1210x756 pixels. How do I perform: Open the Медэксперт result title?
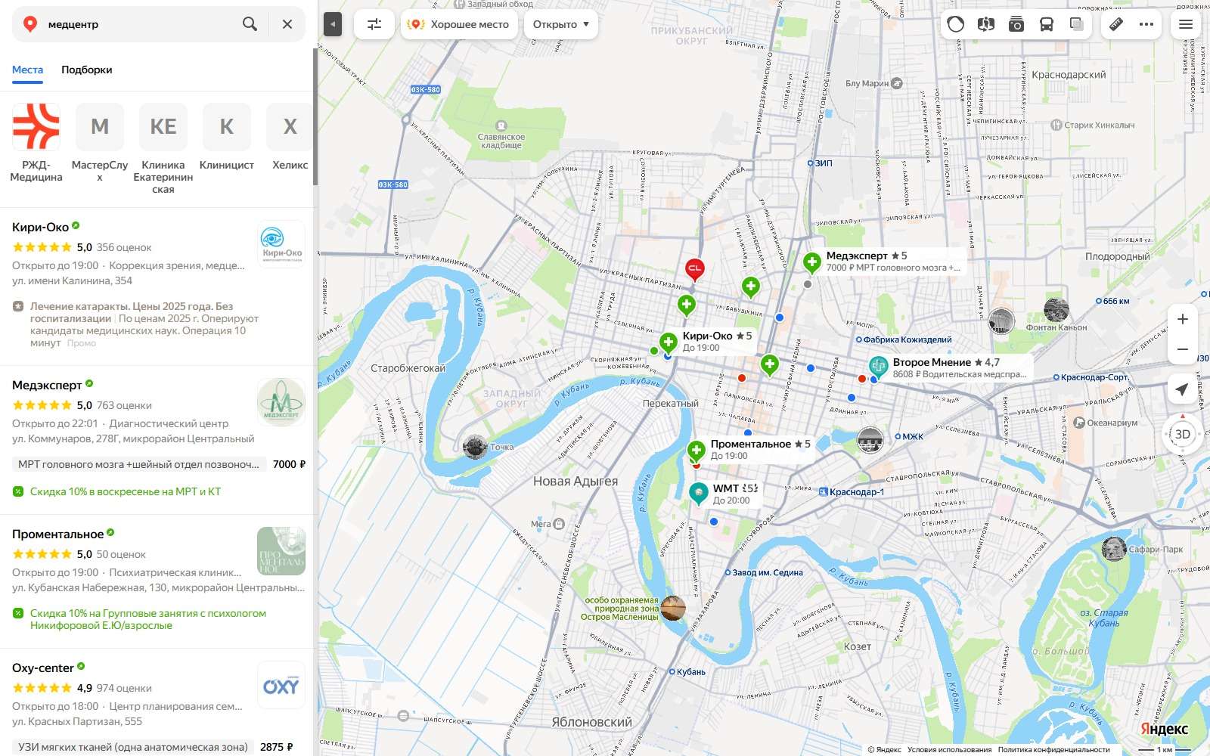tap(47, 385)
